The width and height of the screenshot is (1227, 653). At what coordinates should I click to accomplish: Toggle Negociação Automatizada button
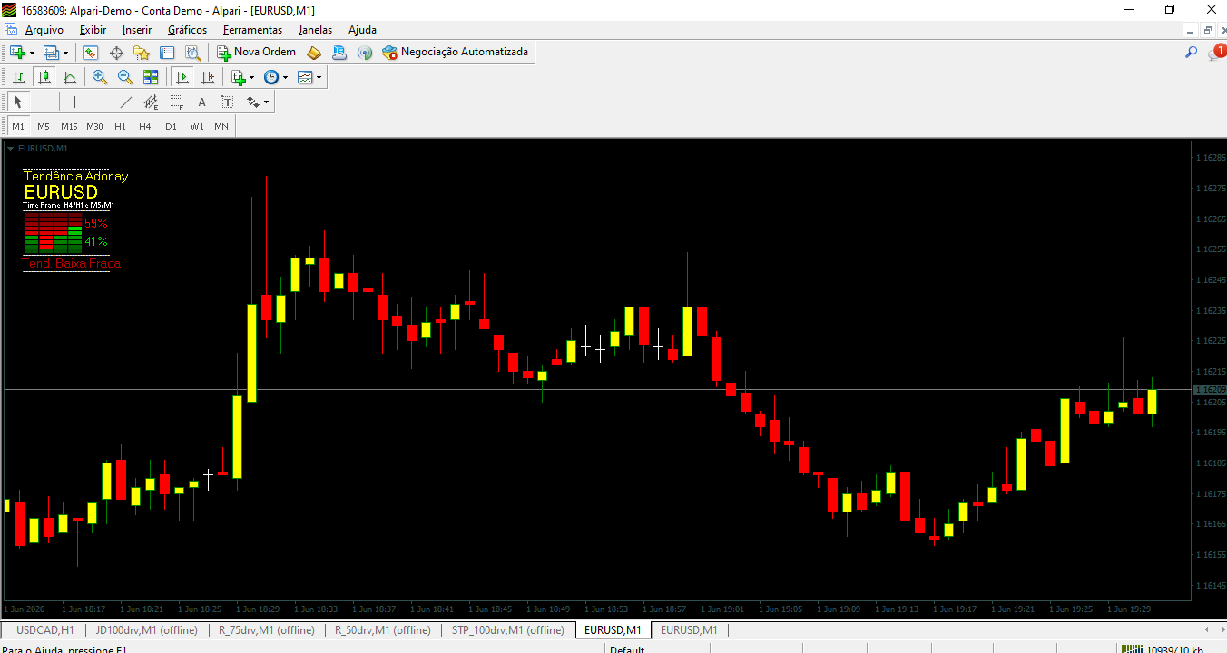pos(456,53)
